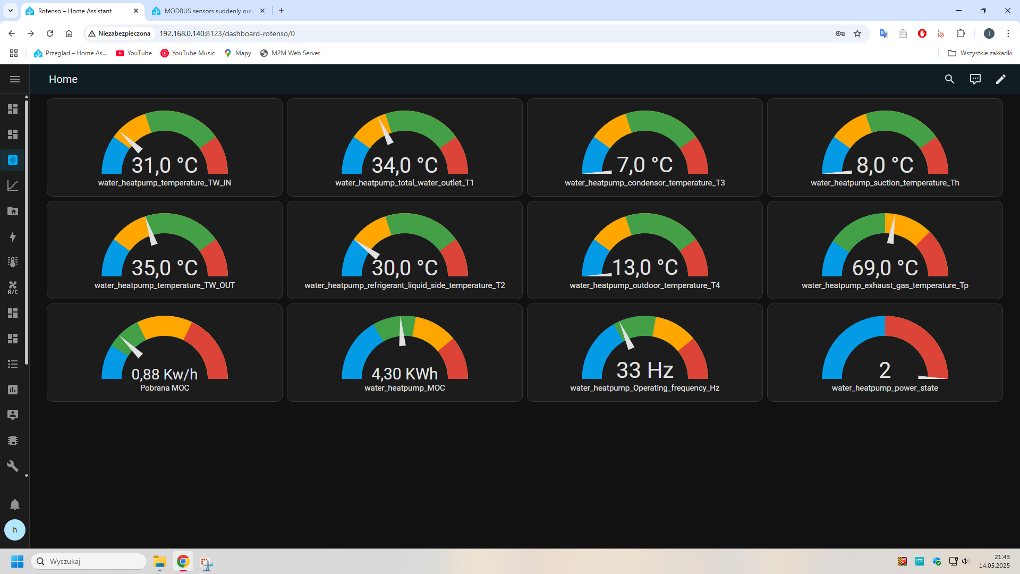Open the Assist chat icon
The image size is (1020, 574).
coord(975,79)
